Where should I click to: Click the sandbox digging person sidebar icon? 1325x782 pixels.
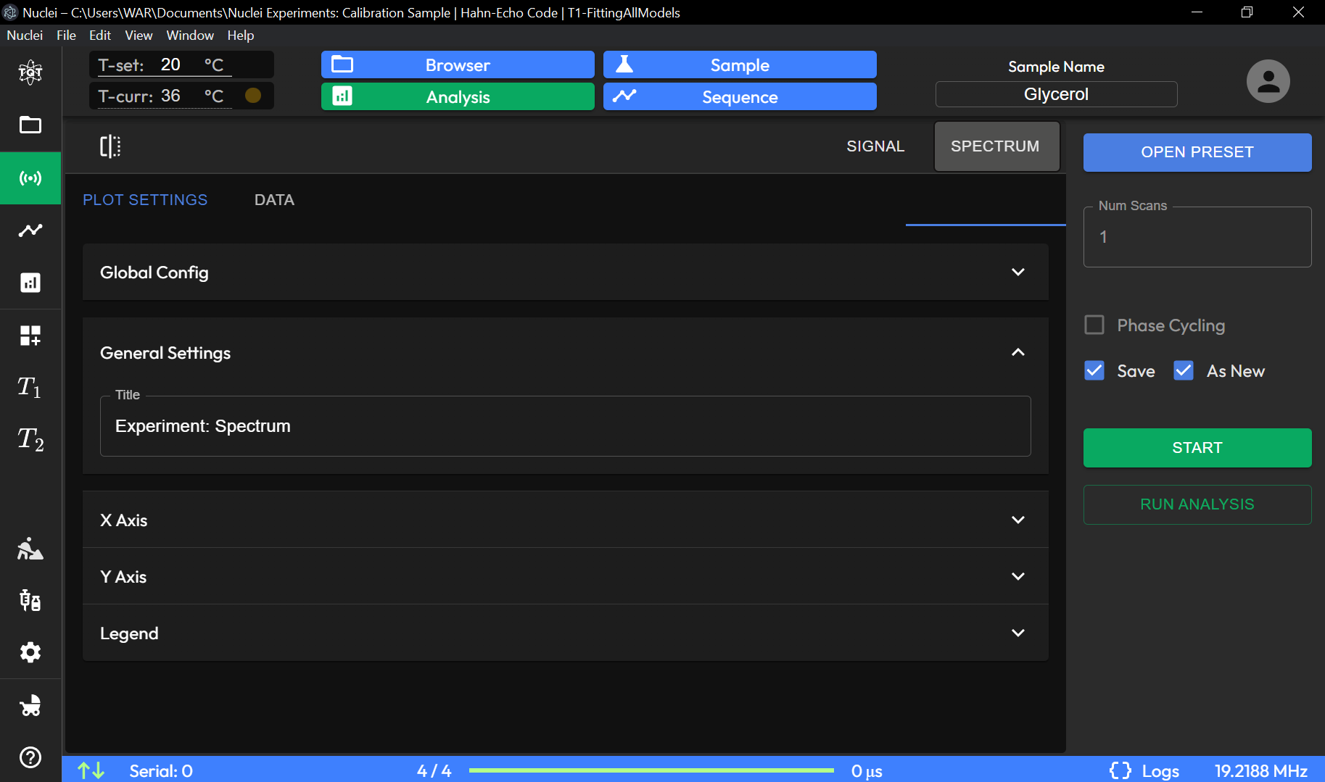coord(30,549)
